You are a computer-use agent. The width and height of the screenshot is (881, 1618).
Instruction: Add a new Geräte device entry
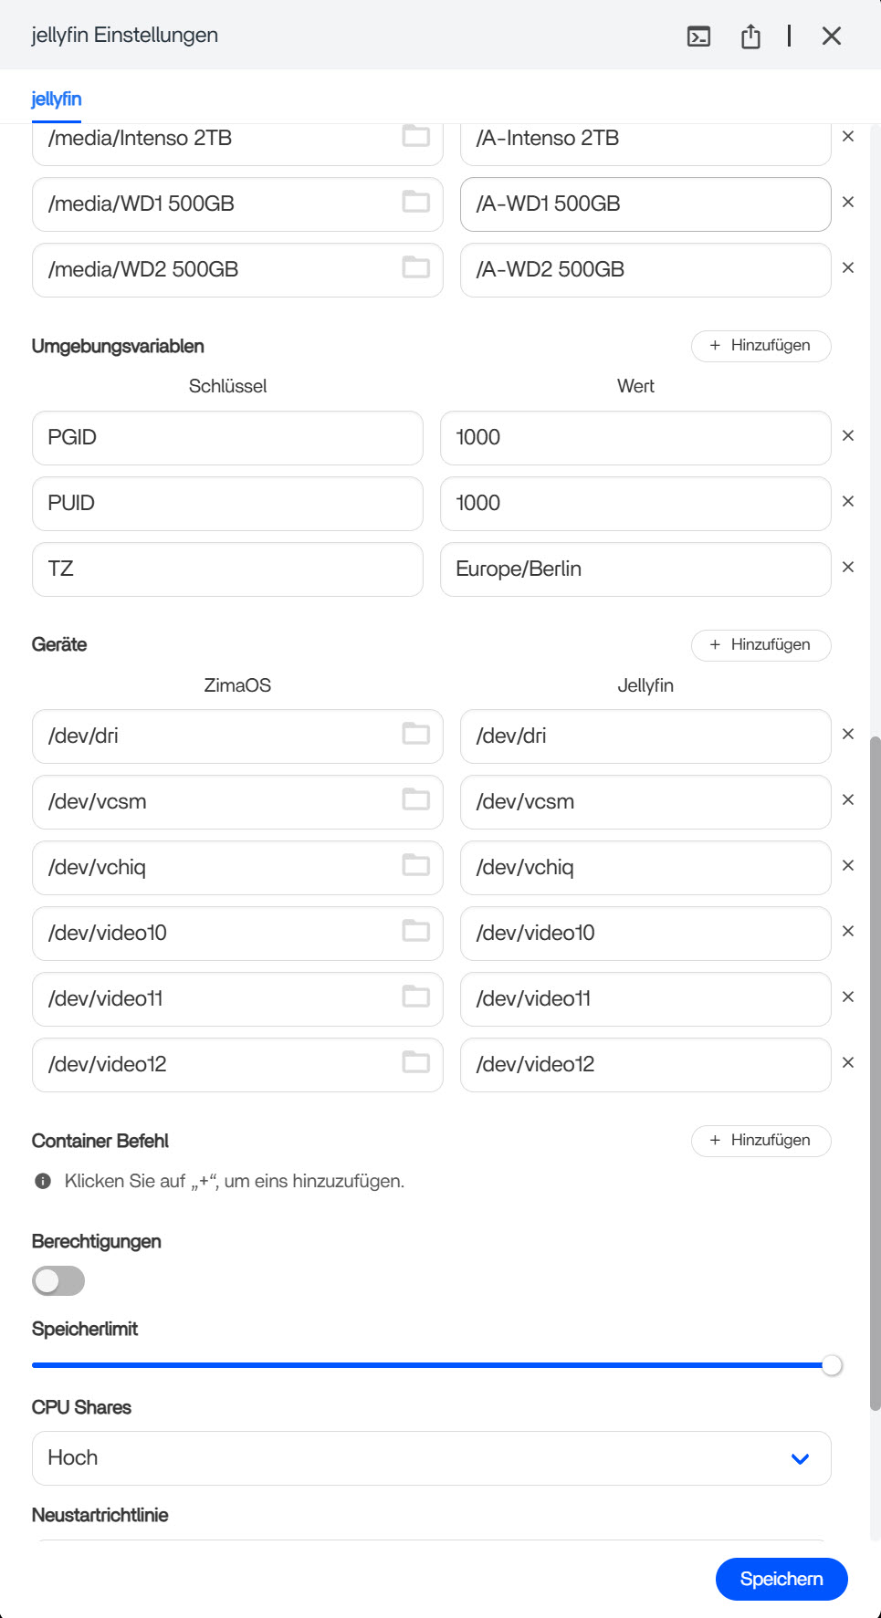point(760,645)
